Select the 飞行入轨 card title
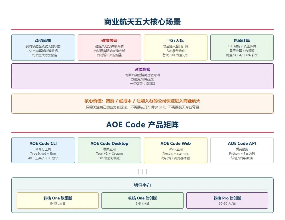This screenshot has height=220, width=285. (176, 41)
